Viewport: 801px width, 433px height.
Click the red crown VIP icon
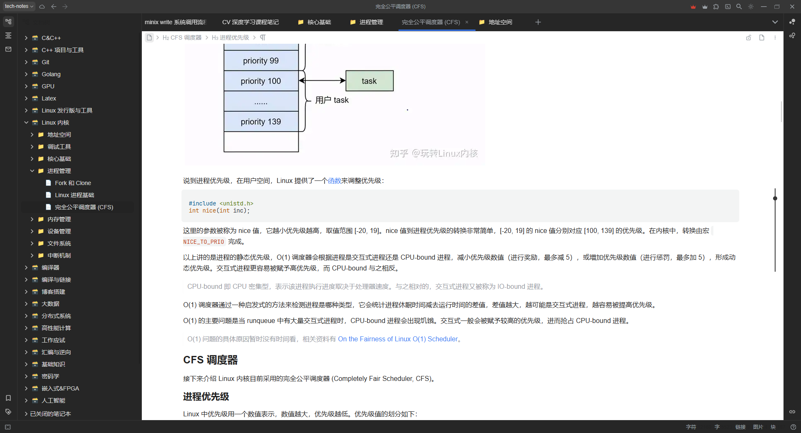(x=693, y=7)
